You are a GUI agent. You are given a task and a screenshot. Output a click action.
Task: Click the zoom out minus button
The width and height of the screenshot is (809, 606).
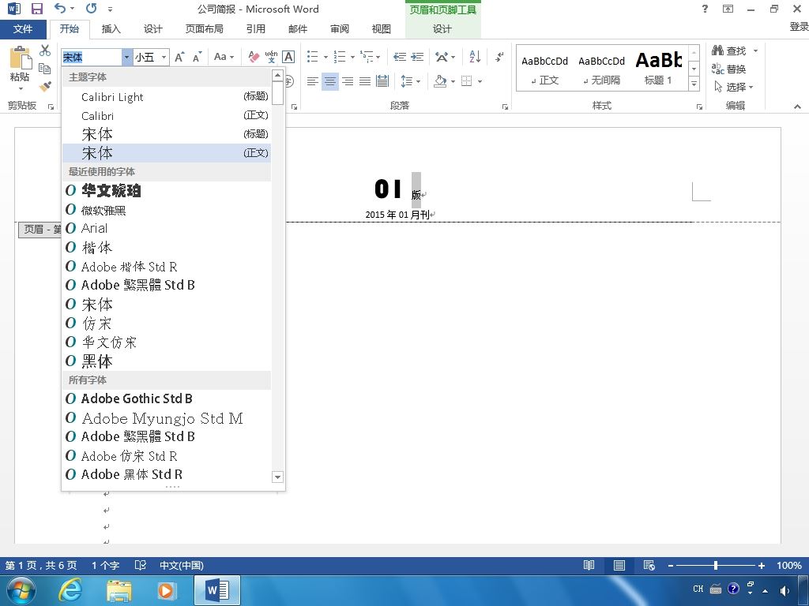click(x=671, y=565)
